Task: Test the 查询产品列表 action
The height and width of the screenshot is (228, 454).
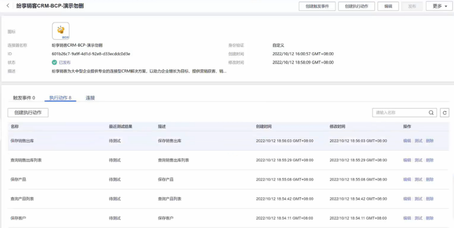Action: pyautogui.click(x=418, y=199)
